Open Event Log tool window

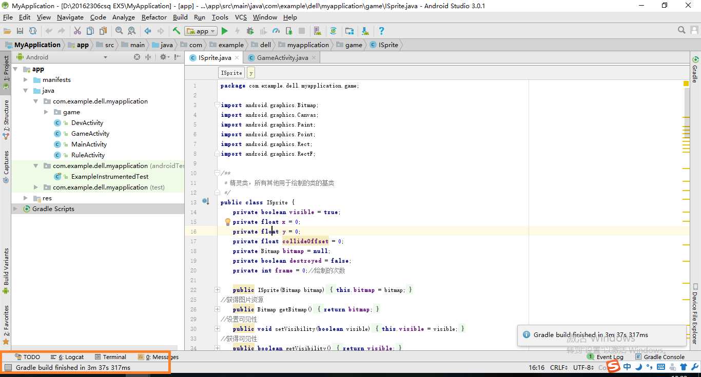click(x=605, y=357)
